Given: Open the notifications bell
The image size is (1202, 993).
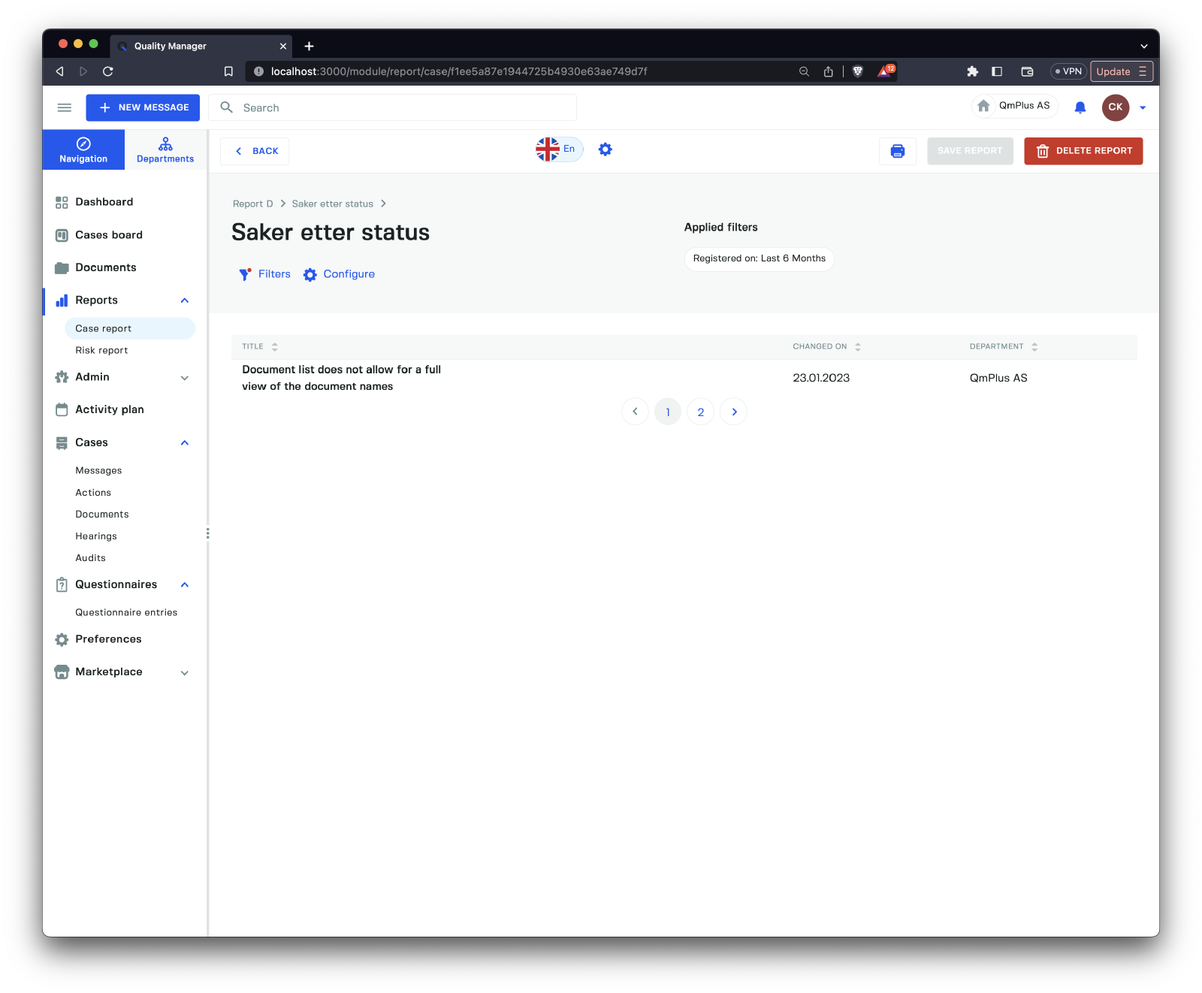Looking at the screenshot, I should [x=1080, y=107].
